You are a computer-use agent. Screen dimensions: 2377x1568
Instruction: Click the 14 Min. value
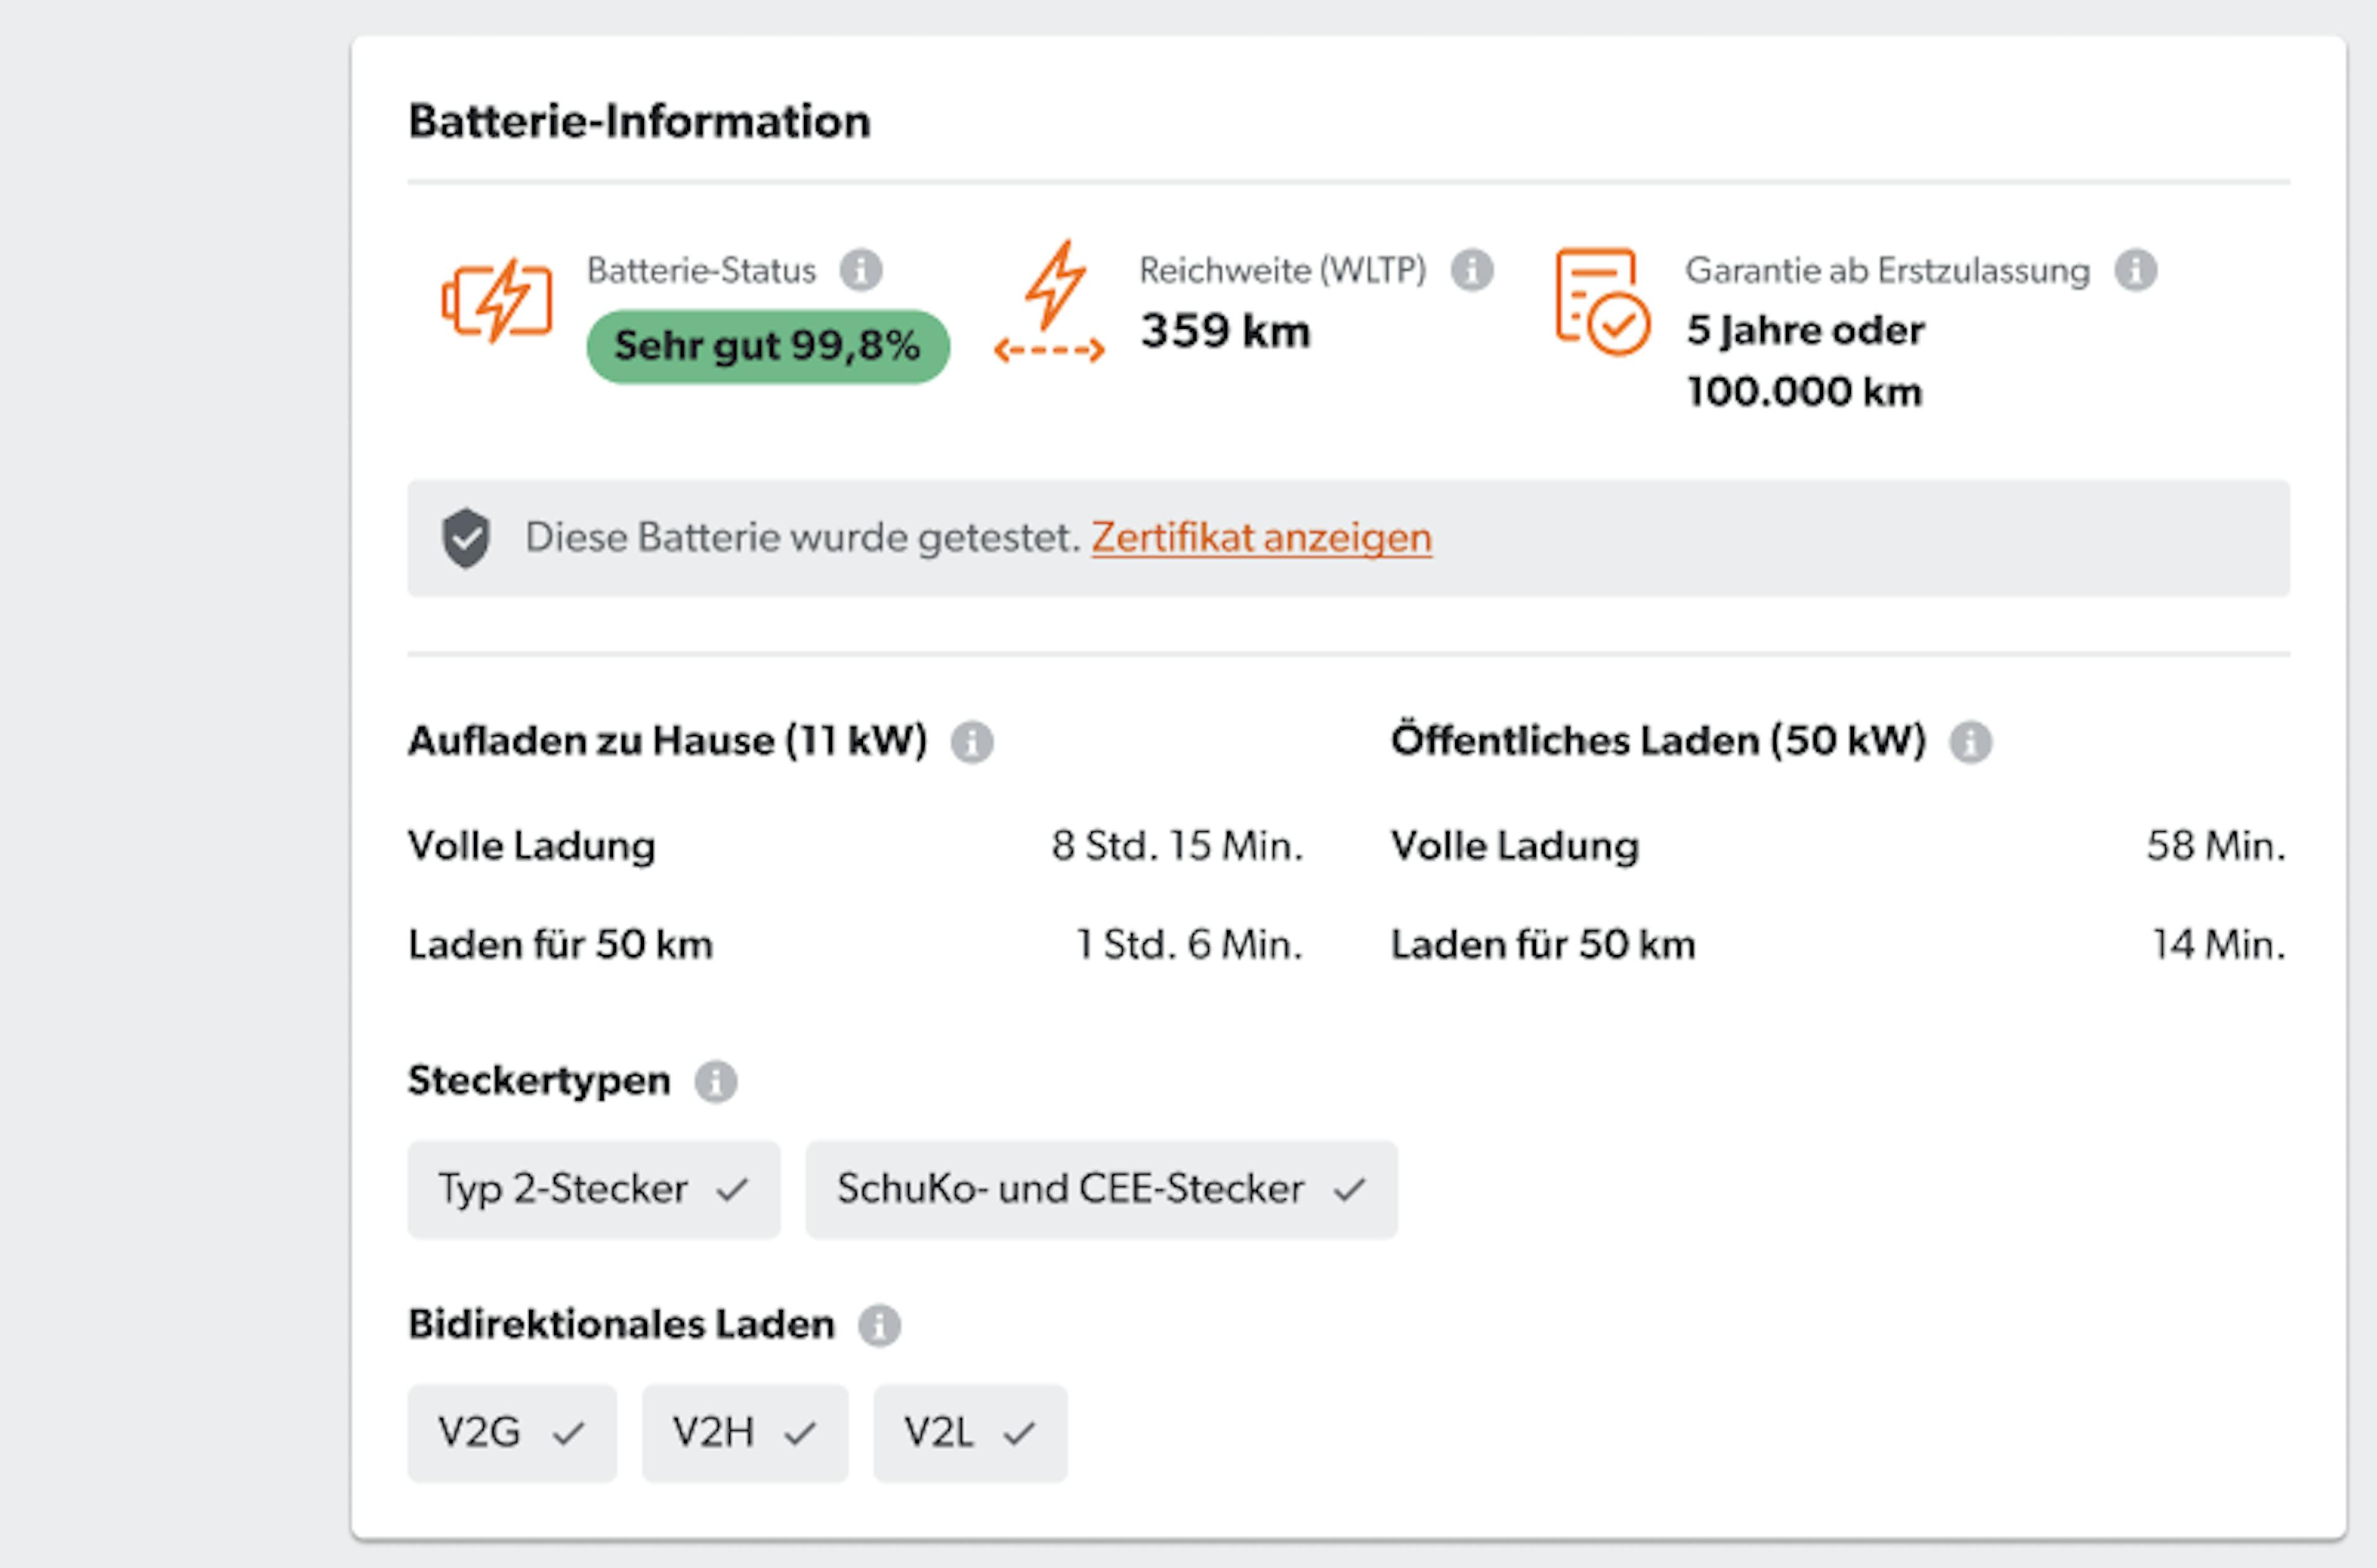tap(2220, 945)
